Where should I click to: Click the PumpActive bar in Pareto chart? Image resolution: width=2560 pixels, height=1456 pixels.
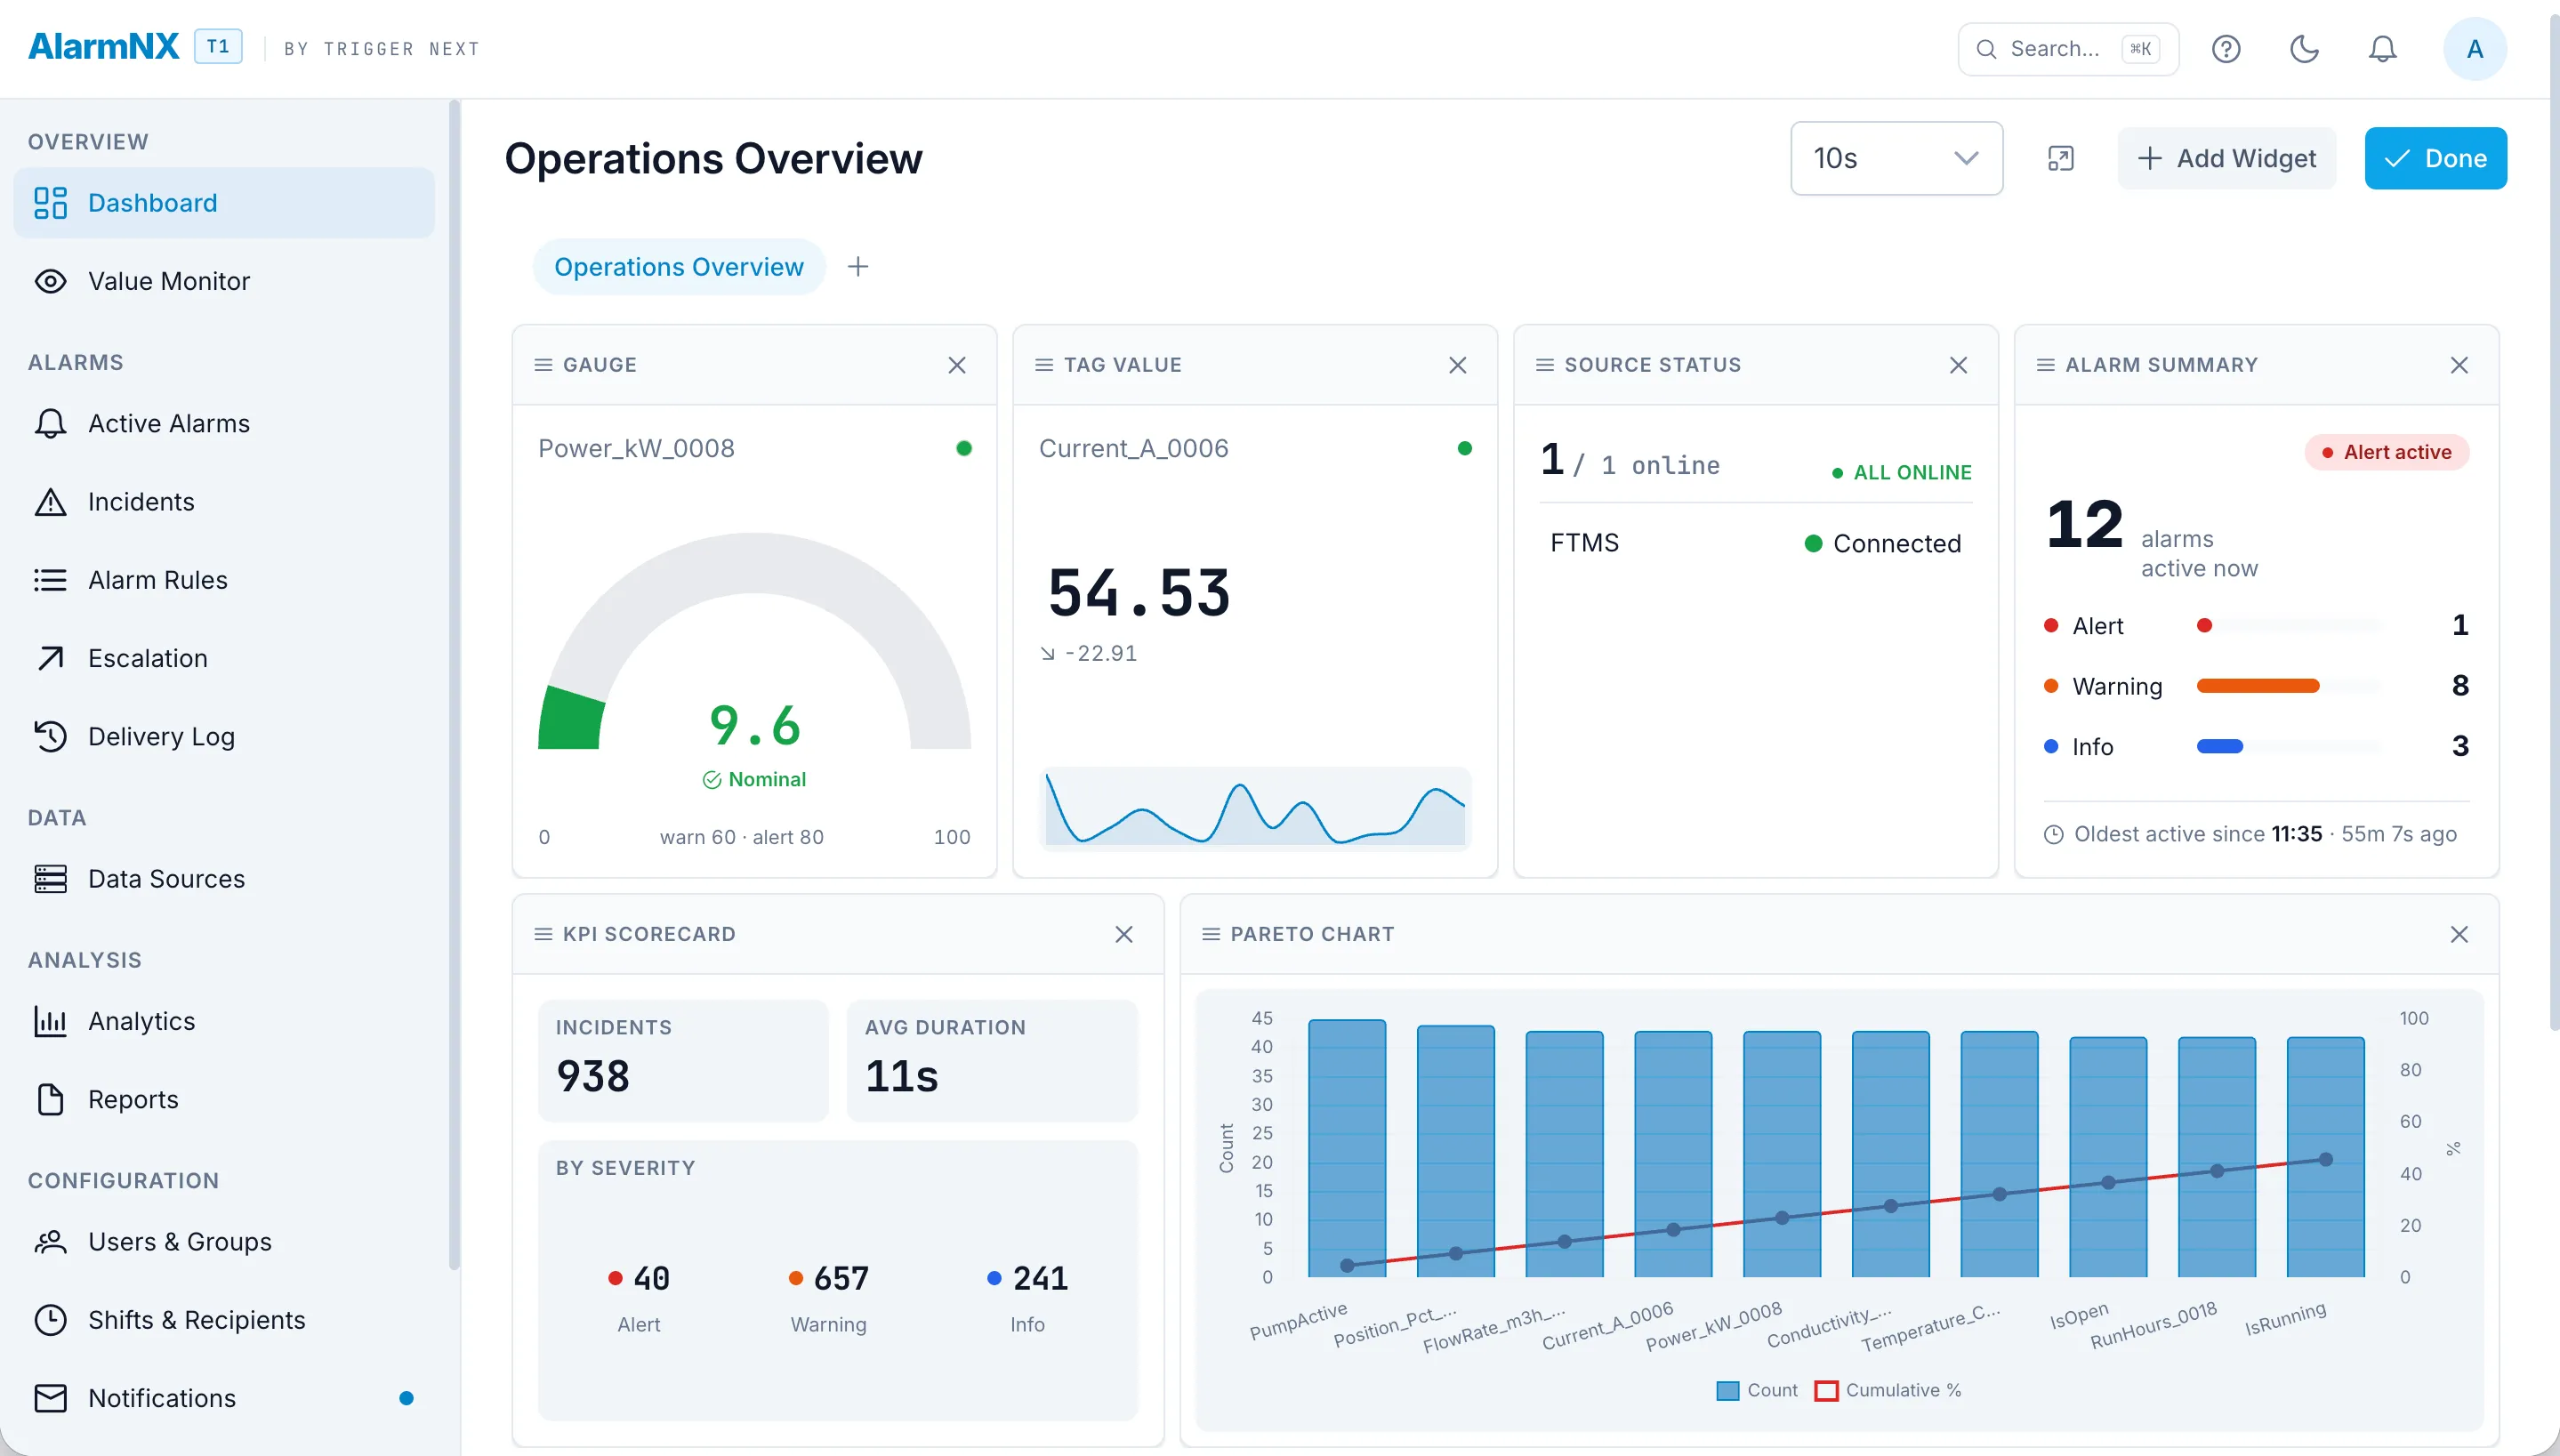pos(1347,1148)
